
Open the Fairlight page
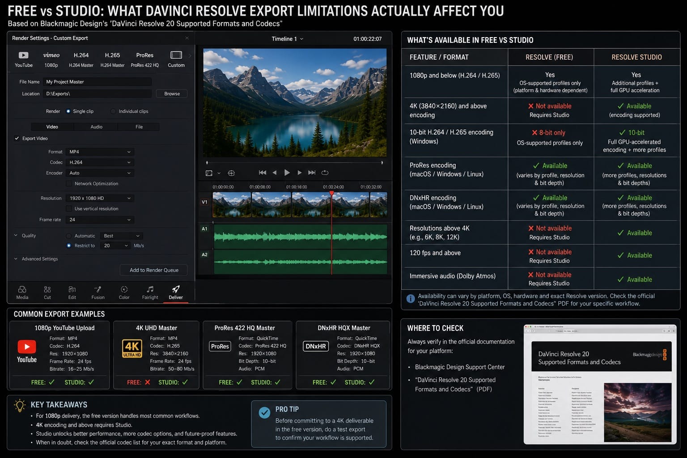pos(150,293)
